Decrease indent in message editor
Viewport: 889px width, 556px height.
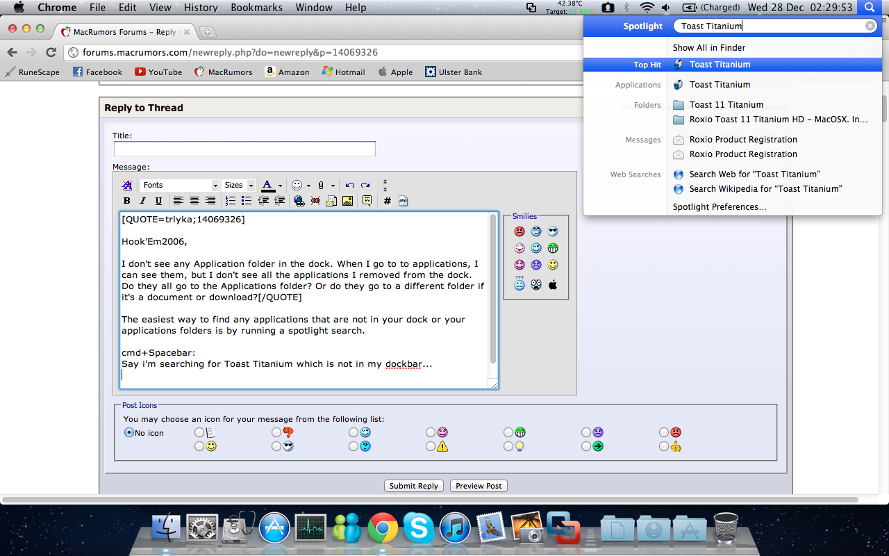(x=263, y=201)
